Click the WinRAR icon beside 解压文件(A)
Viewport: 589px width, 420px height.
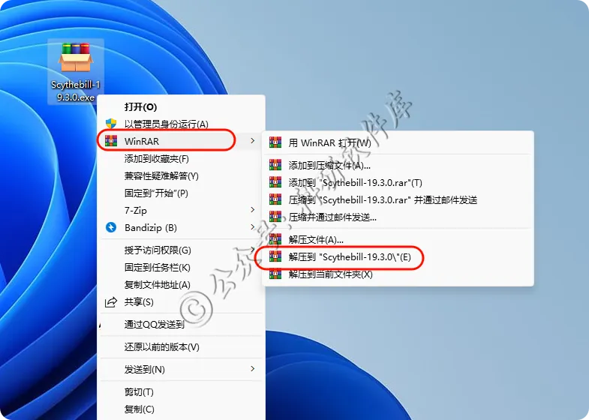click(275, 239)
